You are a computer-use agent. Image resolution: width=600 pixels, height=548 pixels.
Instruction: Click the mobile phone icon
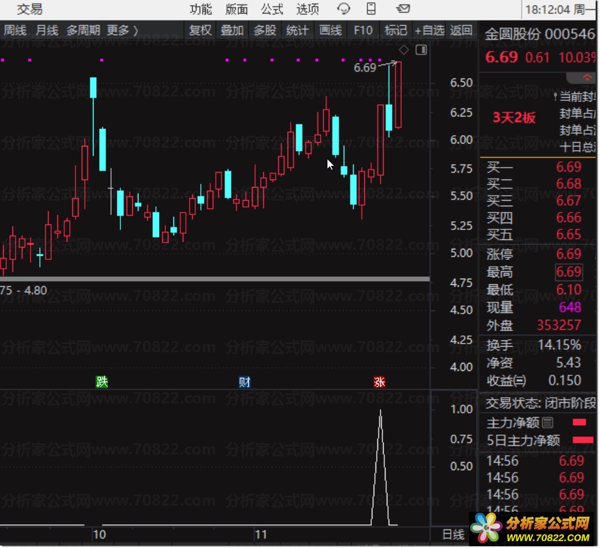click(x=371, y=8)
